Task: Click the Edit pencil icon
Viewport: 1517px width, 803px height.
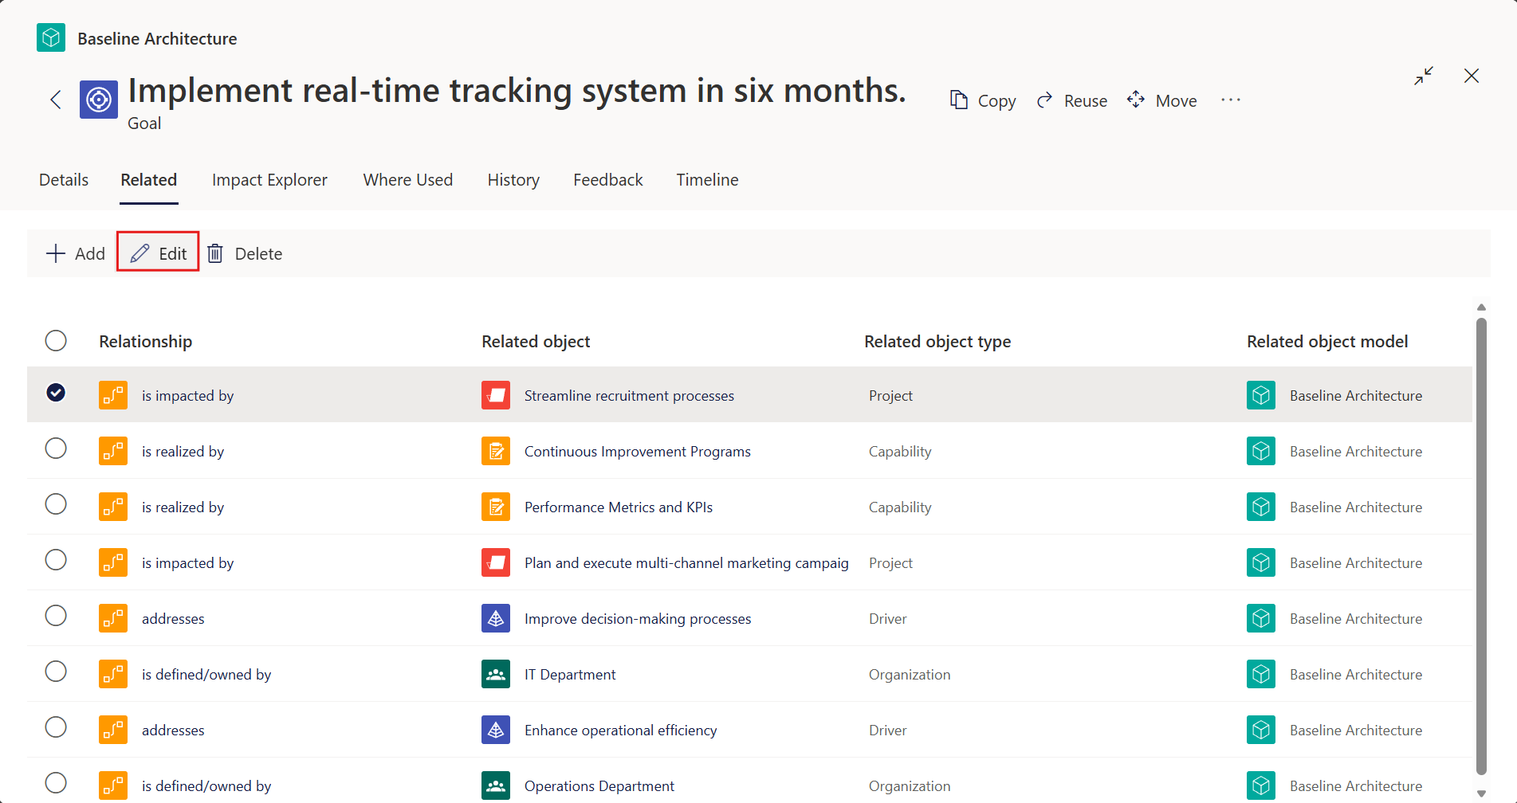Action: [x=140, y=253]
